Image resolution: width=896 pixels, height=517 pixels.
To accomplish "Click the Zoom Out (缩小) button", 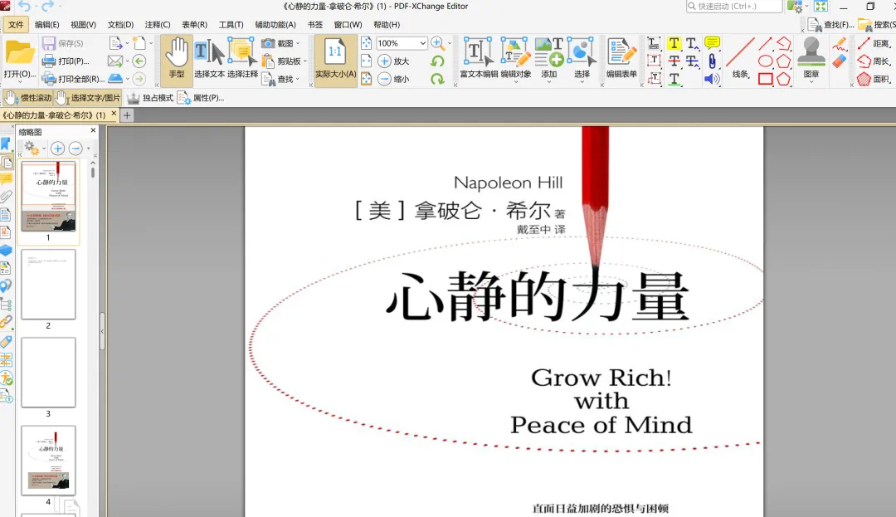I will [394, 79].
